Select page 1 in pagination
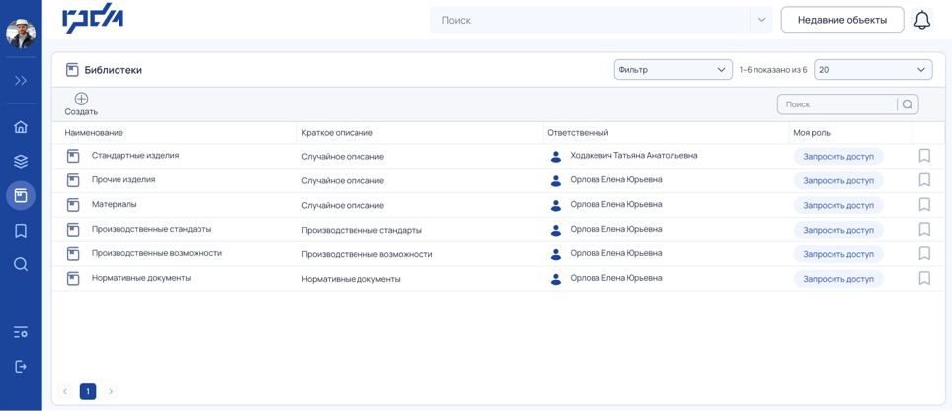 (x=88, y=392)
